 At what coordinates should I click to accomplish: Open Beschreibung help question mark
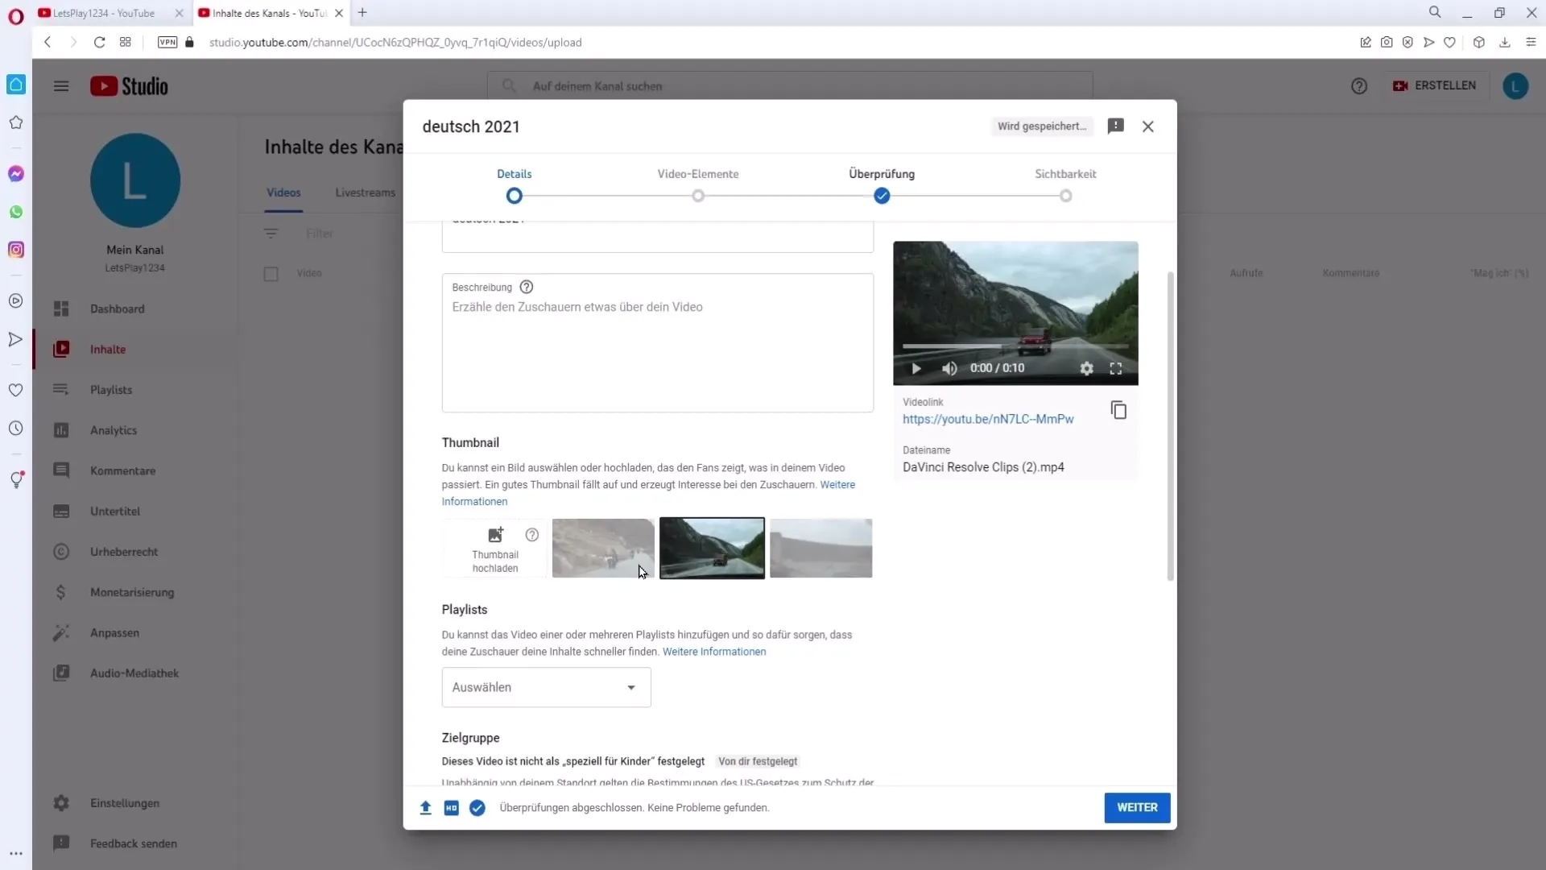(527, 287)
